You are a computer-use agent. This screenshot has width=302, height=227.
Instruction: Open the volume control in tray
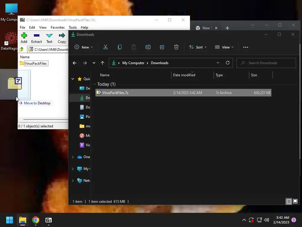pos(267,220)
